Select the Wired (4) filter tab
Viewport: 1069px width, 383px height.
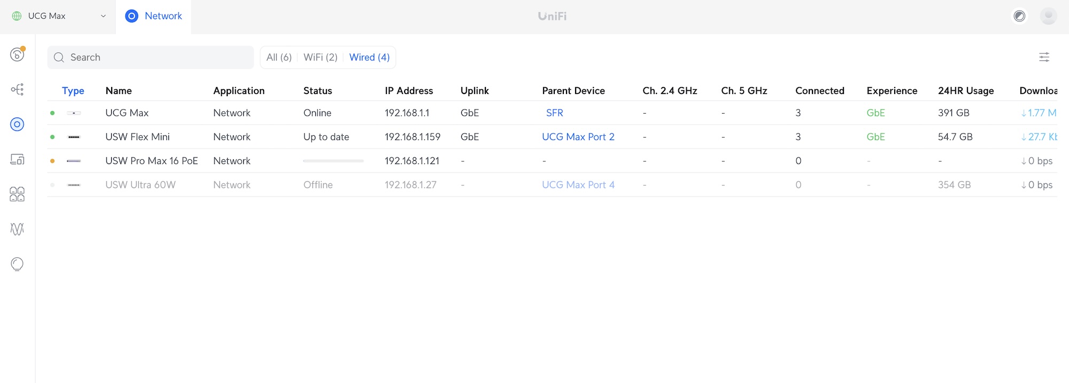[369, 58]
